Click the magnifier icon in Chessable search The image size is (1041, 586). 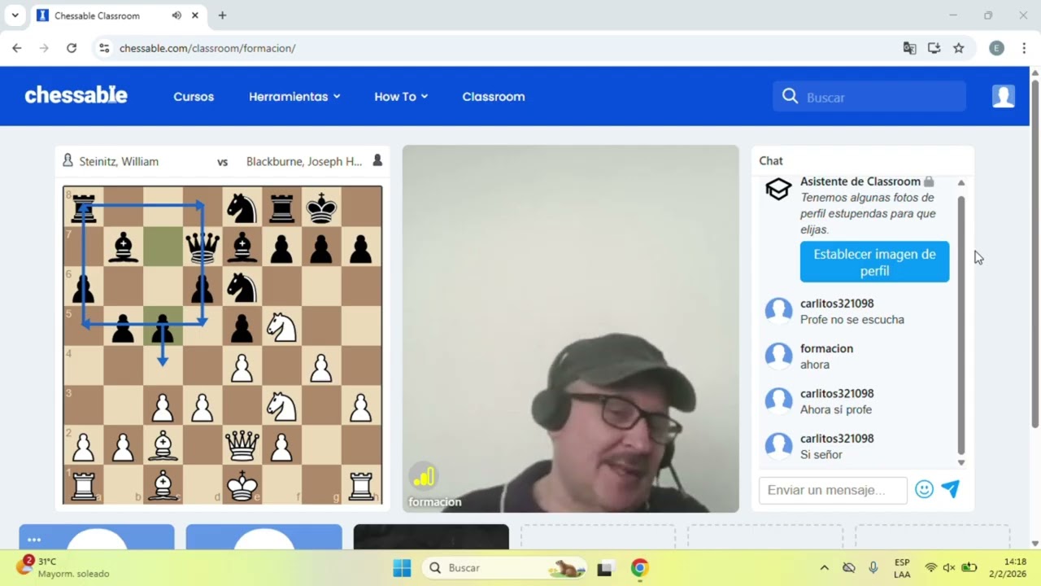[790, 97]
